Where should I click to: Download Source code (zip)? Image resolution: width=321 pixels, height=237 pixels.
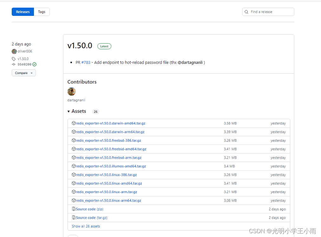(90, 209)
